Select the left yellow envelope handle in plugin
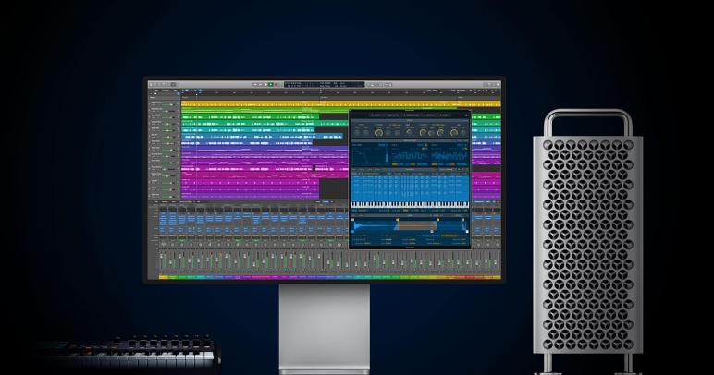Viewport: 714px width, 375px height. tap(397, 220)
